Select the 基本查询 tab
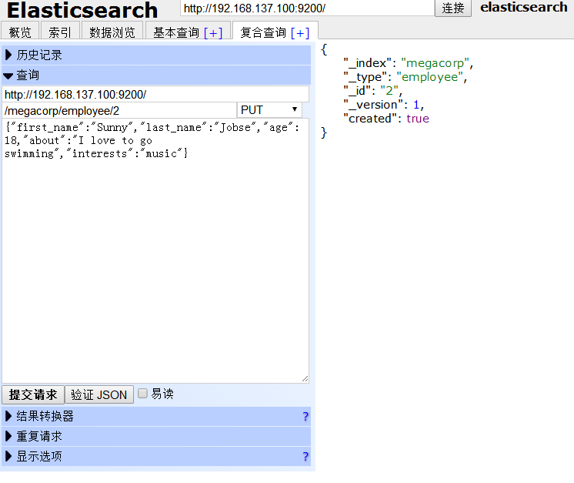 [x=176, y=32]
